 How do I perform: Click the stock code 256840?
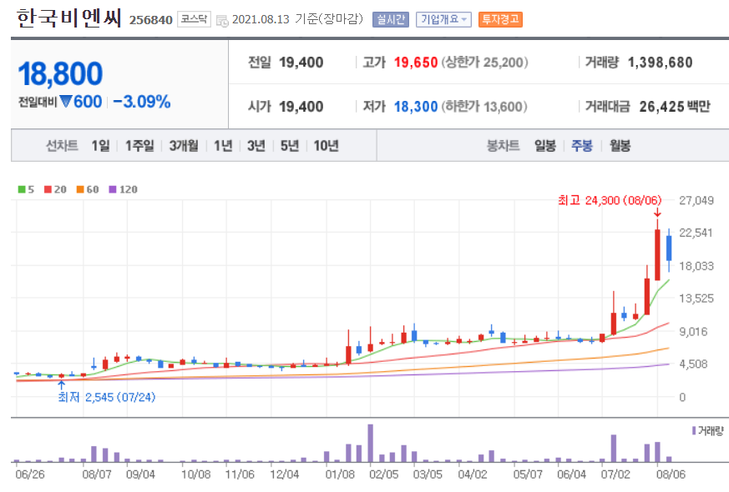[x=150, y=20]
